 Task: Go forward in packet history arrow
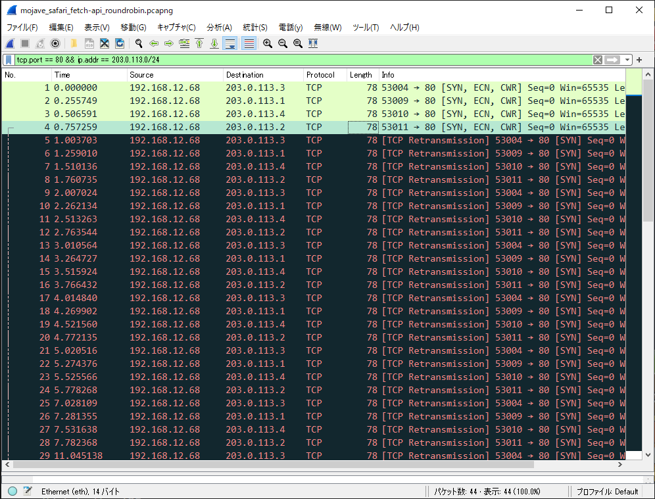(169, 43)
